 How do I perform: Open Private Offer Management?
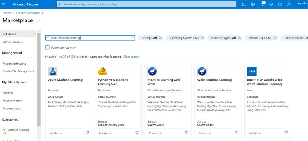18,71
